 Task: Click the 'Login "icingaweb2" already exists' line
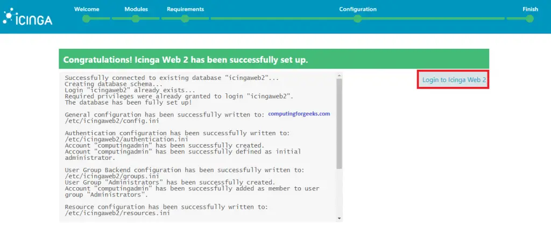[x=130, y=90]
